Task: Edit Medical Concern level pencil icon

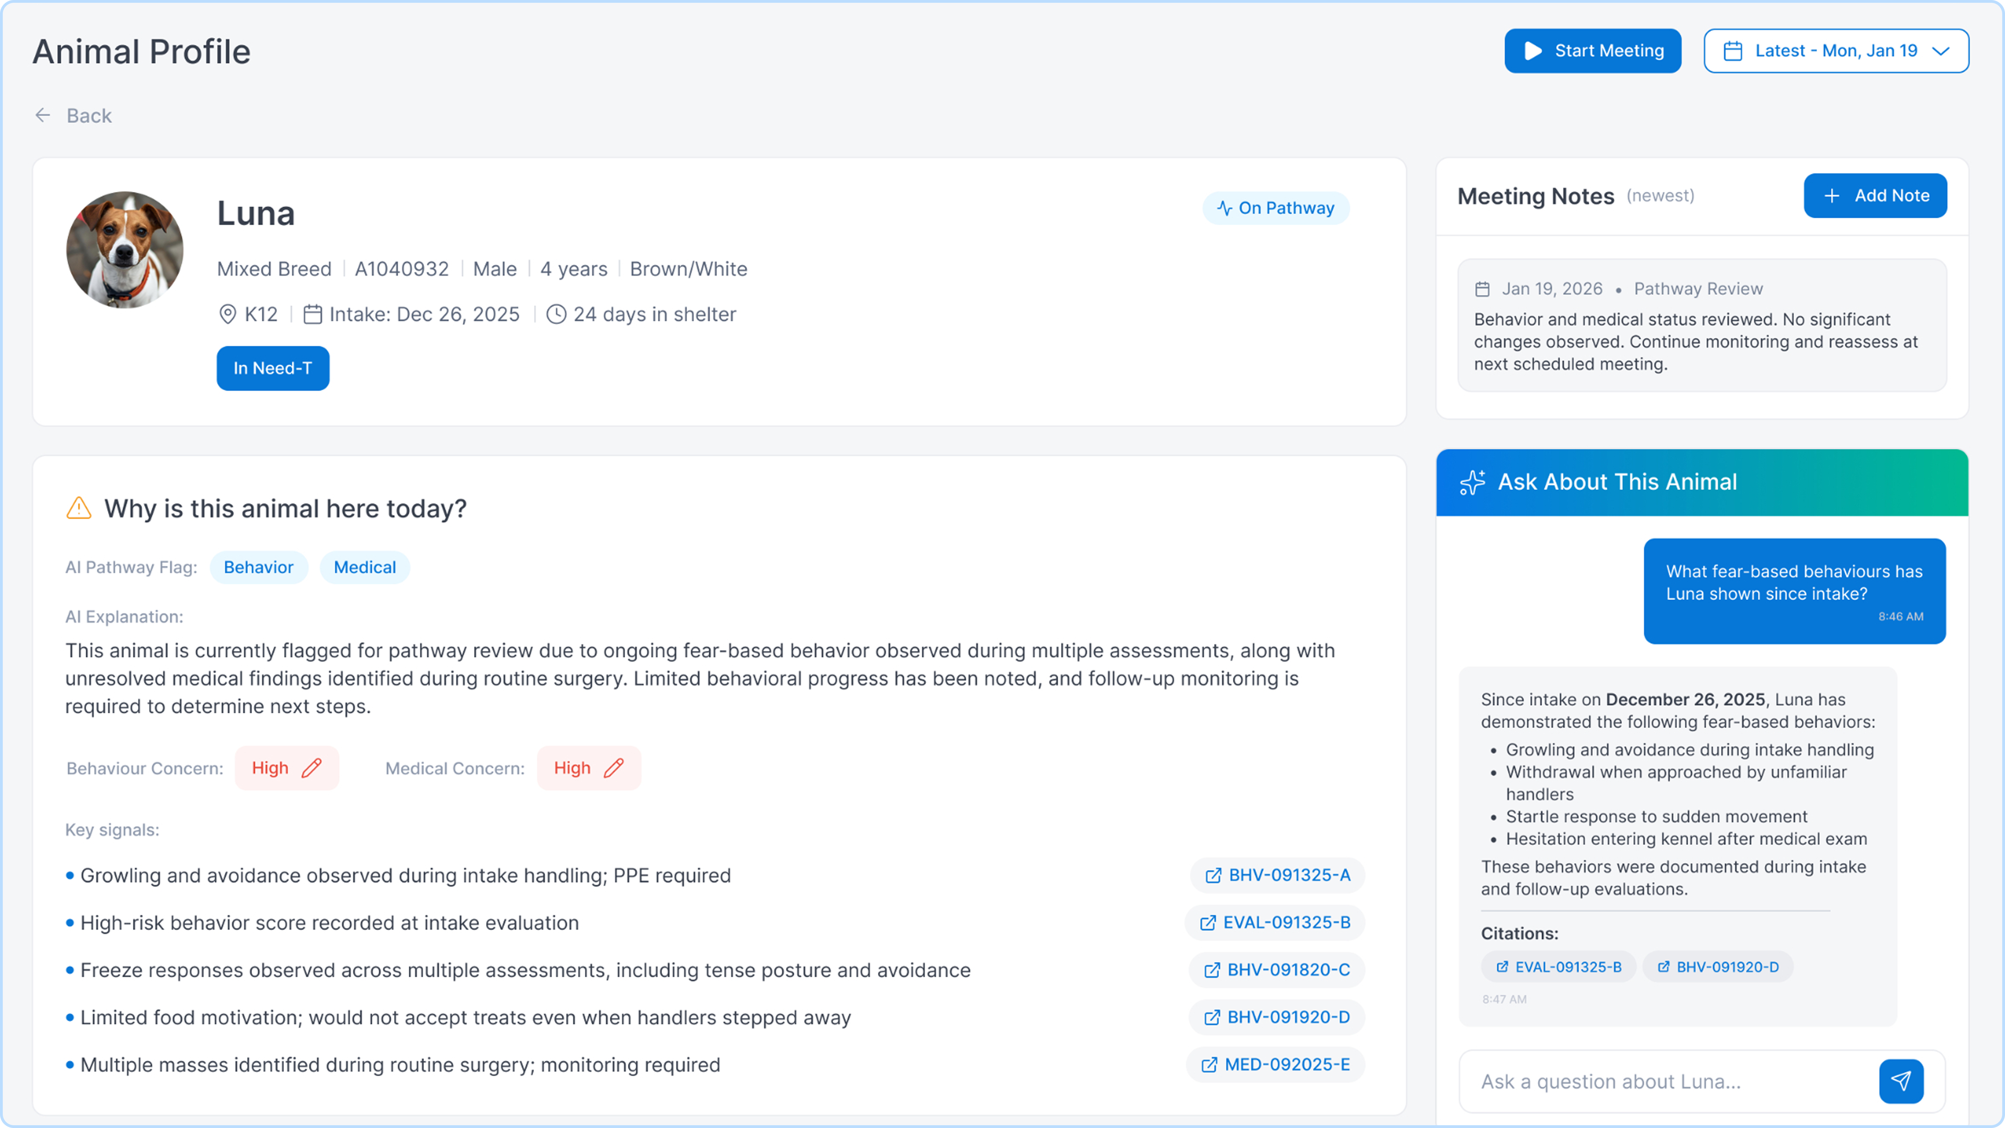Action: click(613, 768)
